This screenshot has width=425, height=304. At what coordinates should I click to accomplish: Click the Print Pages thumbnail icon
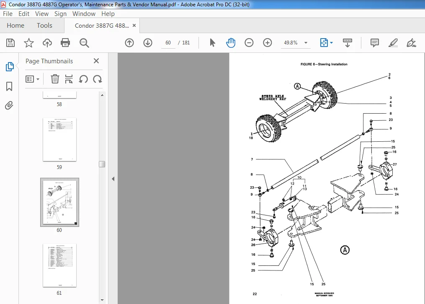(69, 79)
